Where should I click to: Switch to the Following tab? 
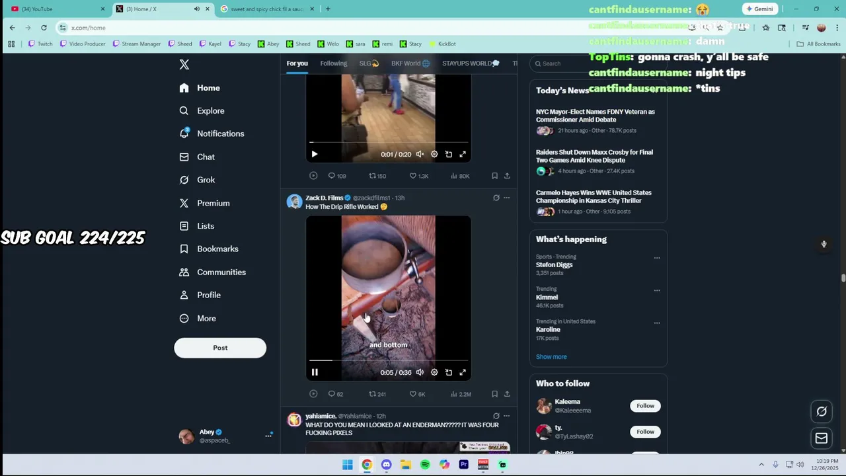click(334, 63)
